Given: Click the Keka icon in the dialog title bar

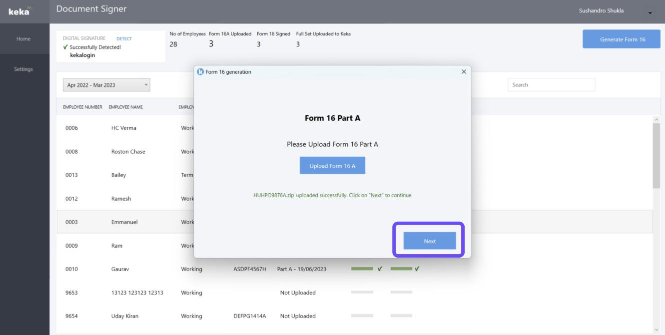Looking at the screenshot, I should coord(200,72).
